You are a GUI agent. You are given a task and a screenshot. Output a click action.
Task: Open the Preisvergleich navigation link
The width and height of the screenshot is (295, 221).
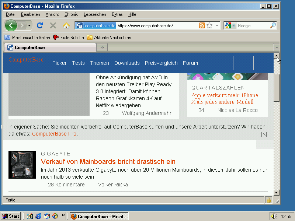tap(161, 63)
